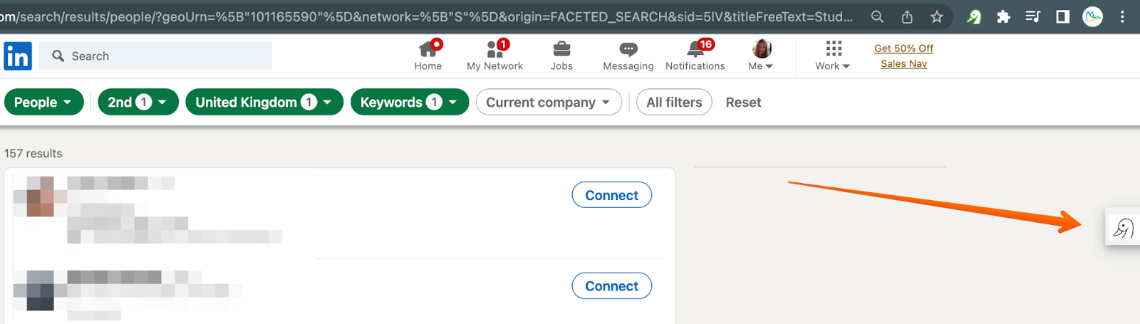This screenshot has width=1140, height=324.
Task: Open LinkedIn home via the logo icon
Action: click(x=18, y=56)
